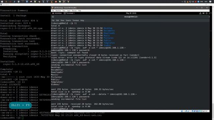
Task: Click the rsync --delete command line
Action: click(x=94, y=94)
